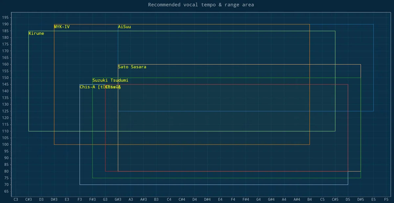The width and height of the screenshot is (394, 203).
Task: Select tempo tick '150' on the vertical axis
Action: click(x=6, y=78)
